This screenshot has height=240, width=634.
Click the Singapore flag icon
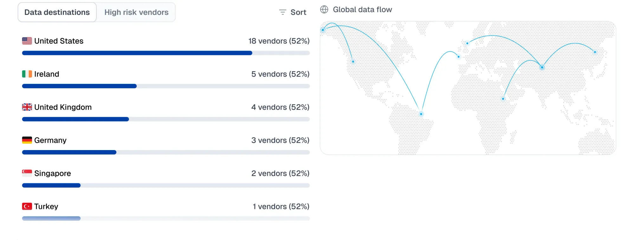(27, 173)
